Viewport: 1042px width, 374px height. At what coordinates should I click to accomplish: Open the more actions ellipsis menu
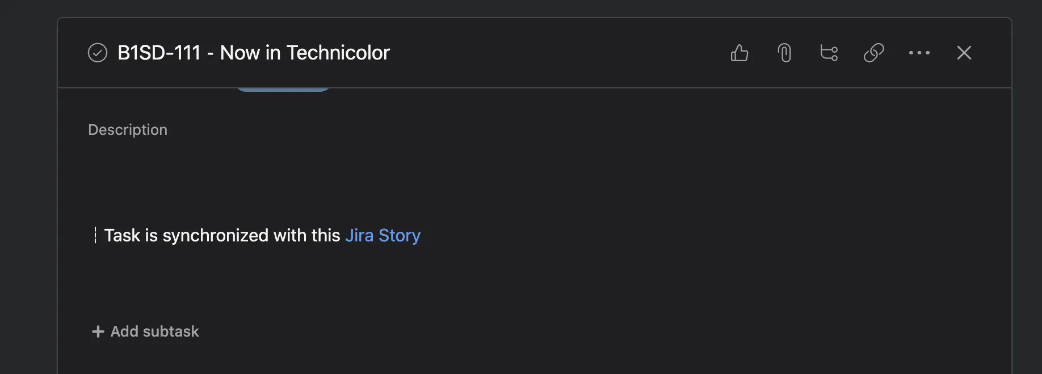coord(919,53)
